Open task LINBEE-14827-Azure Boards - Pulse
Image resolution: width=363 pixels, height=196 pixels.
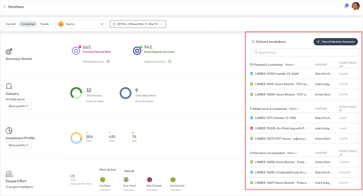[282, 183]
